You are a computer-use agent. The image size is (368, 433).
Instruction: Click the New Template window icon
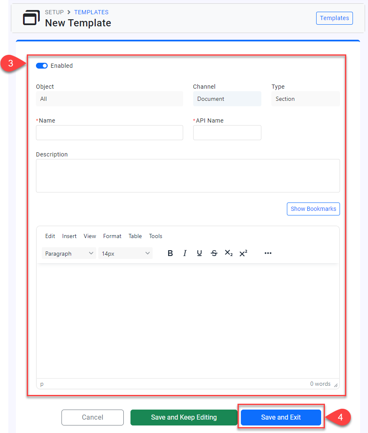(x=31, y=18)
